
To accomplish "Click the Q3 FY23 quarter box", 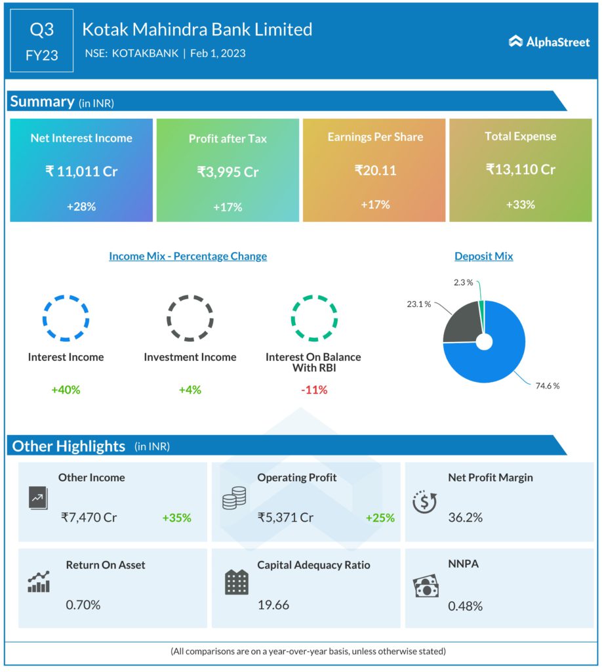I will [42, 42].
